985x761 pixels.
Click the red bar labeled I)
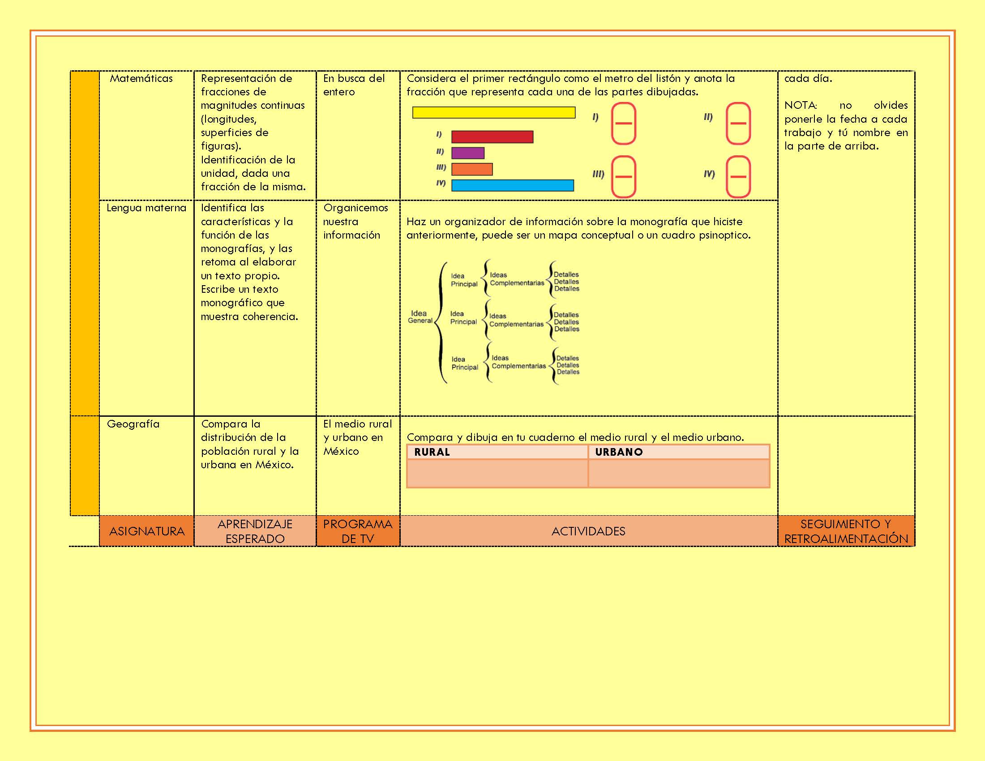tap(492, 137)
